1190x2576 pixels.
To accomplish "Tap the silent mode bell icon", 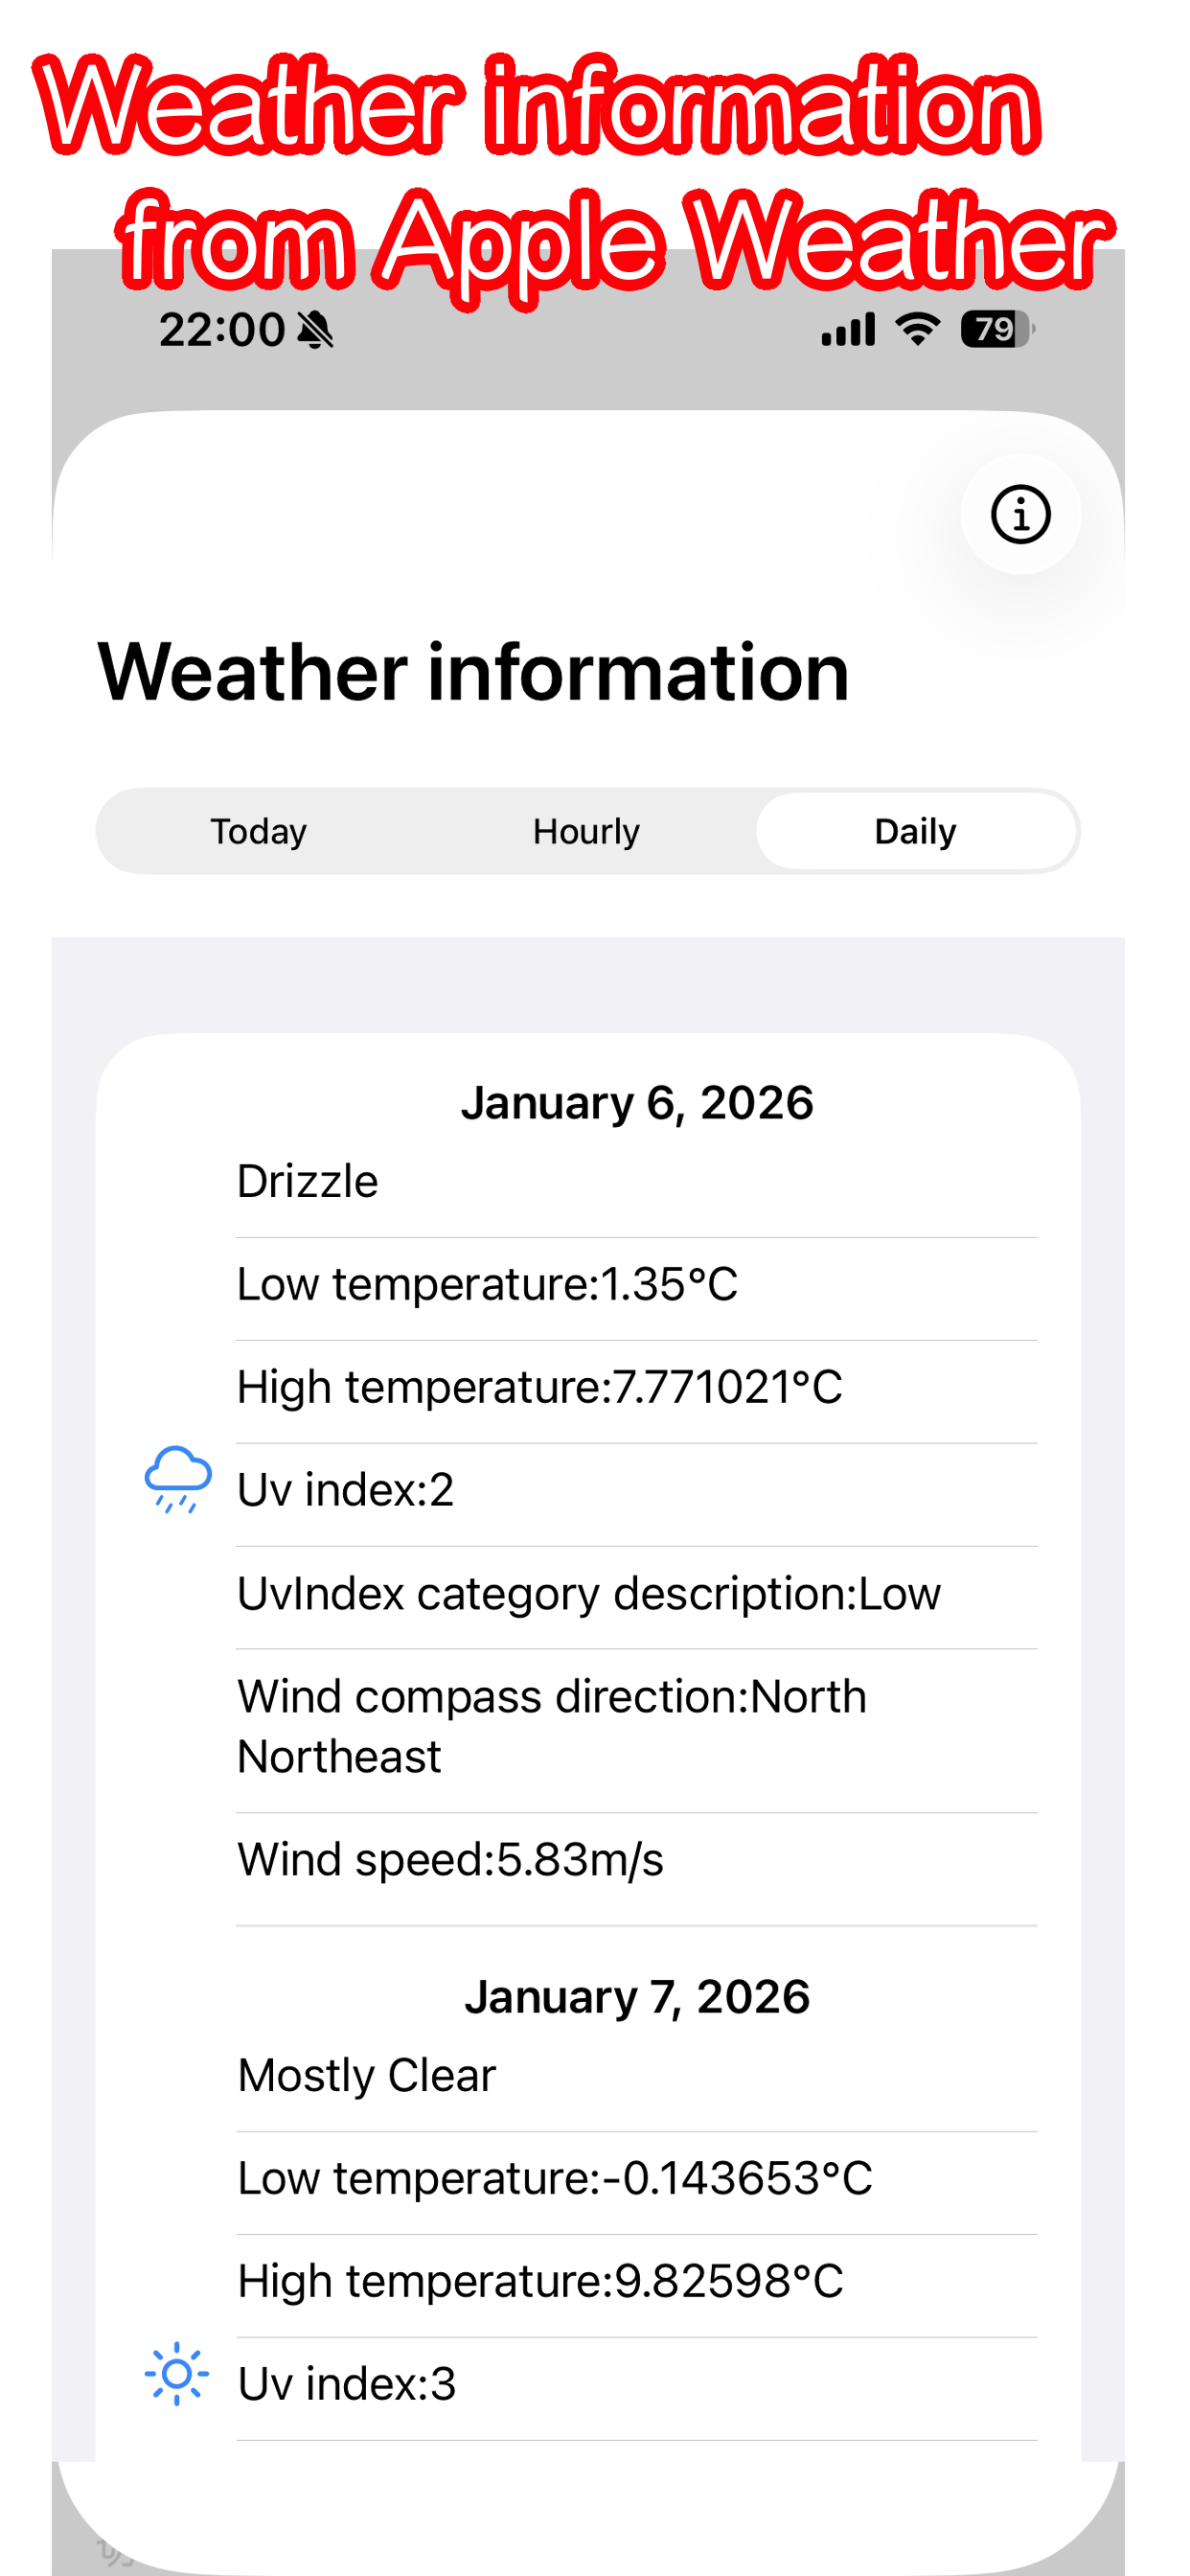I will pyautogui.click(x=316, y=329).
